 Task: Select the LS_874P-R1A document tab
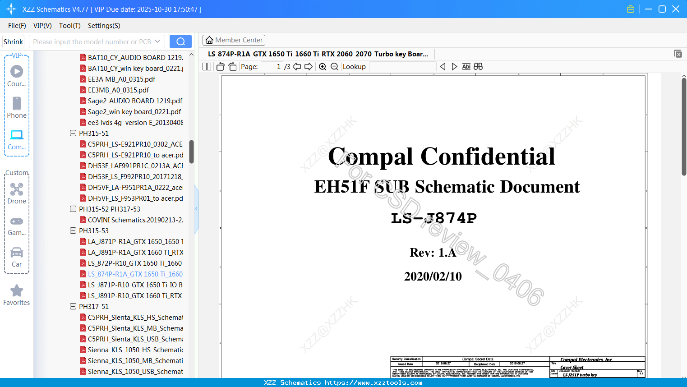(x=318, y=54)
